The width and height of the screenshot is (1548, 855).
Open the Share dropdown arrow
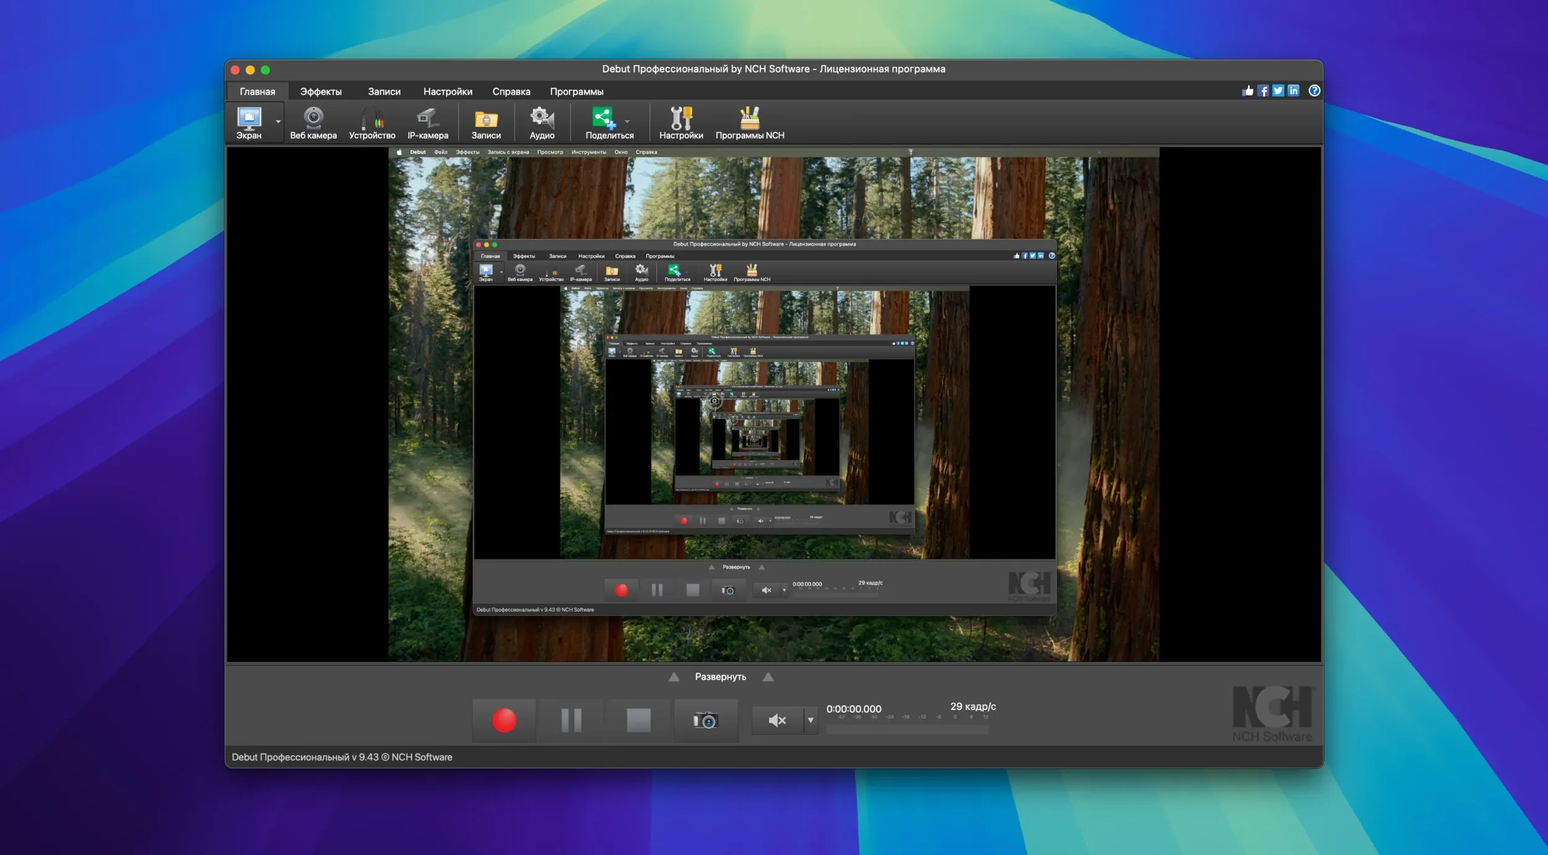(x=627, y=122)
